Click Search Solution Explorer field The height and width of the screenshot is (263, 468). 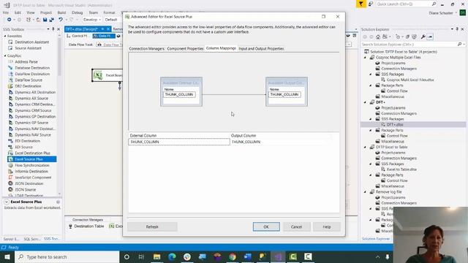409,44
